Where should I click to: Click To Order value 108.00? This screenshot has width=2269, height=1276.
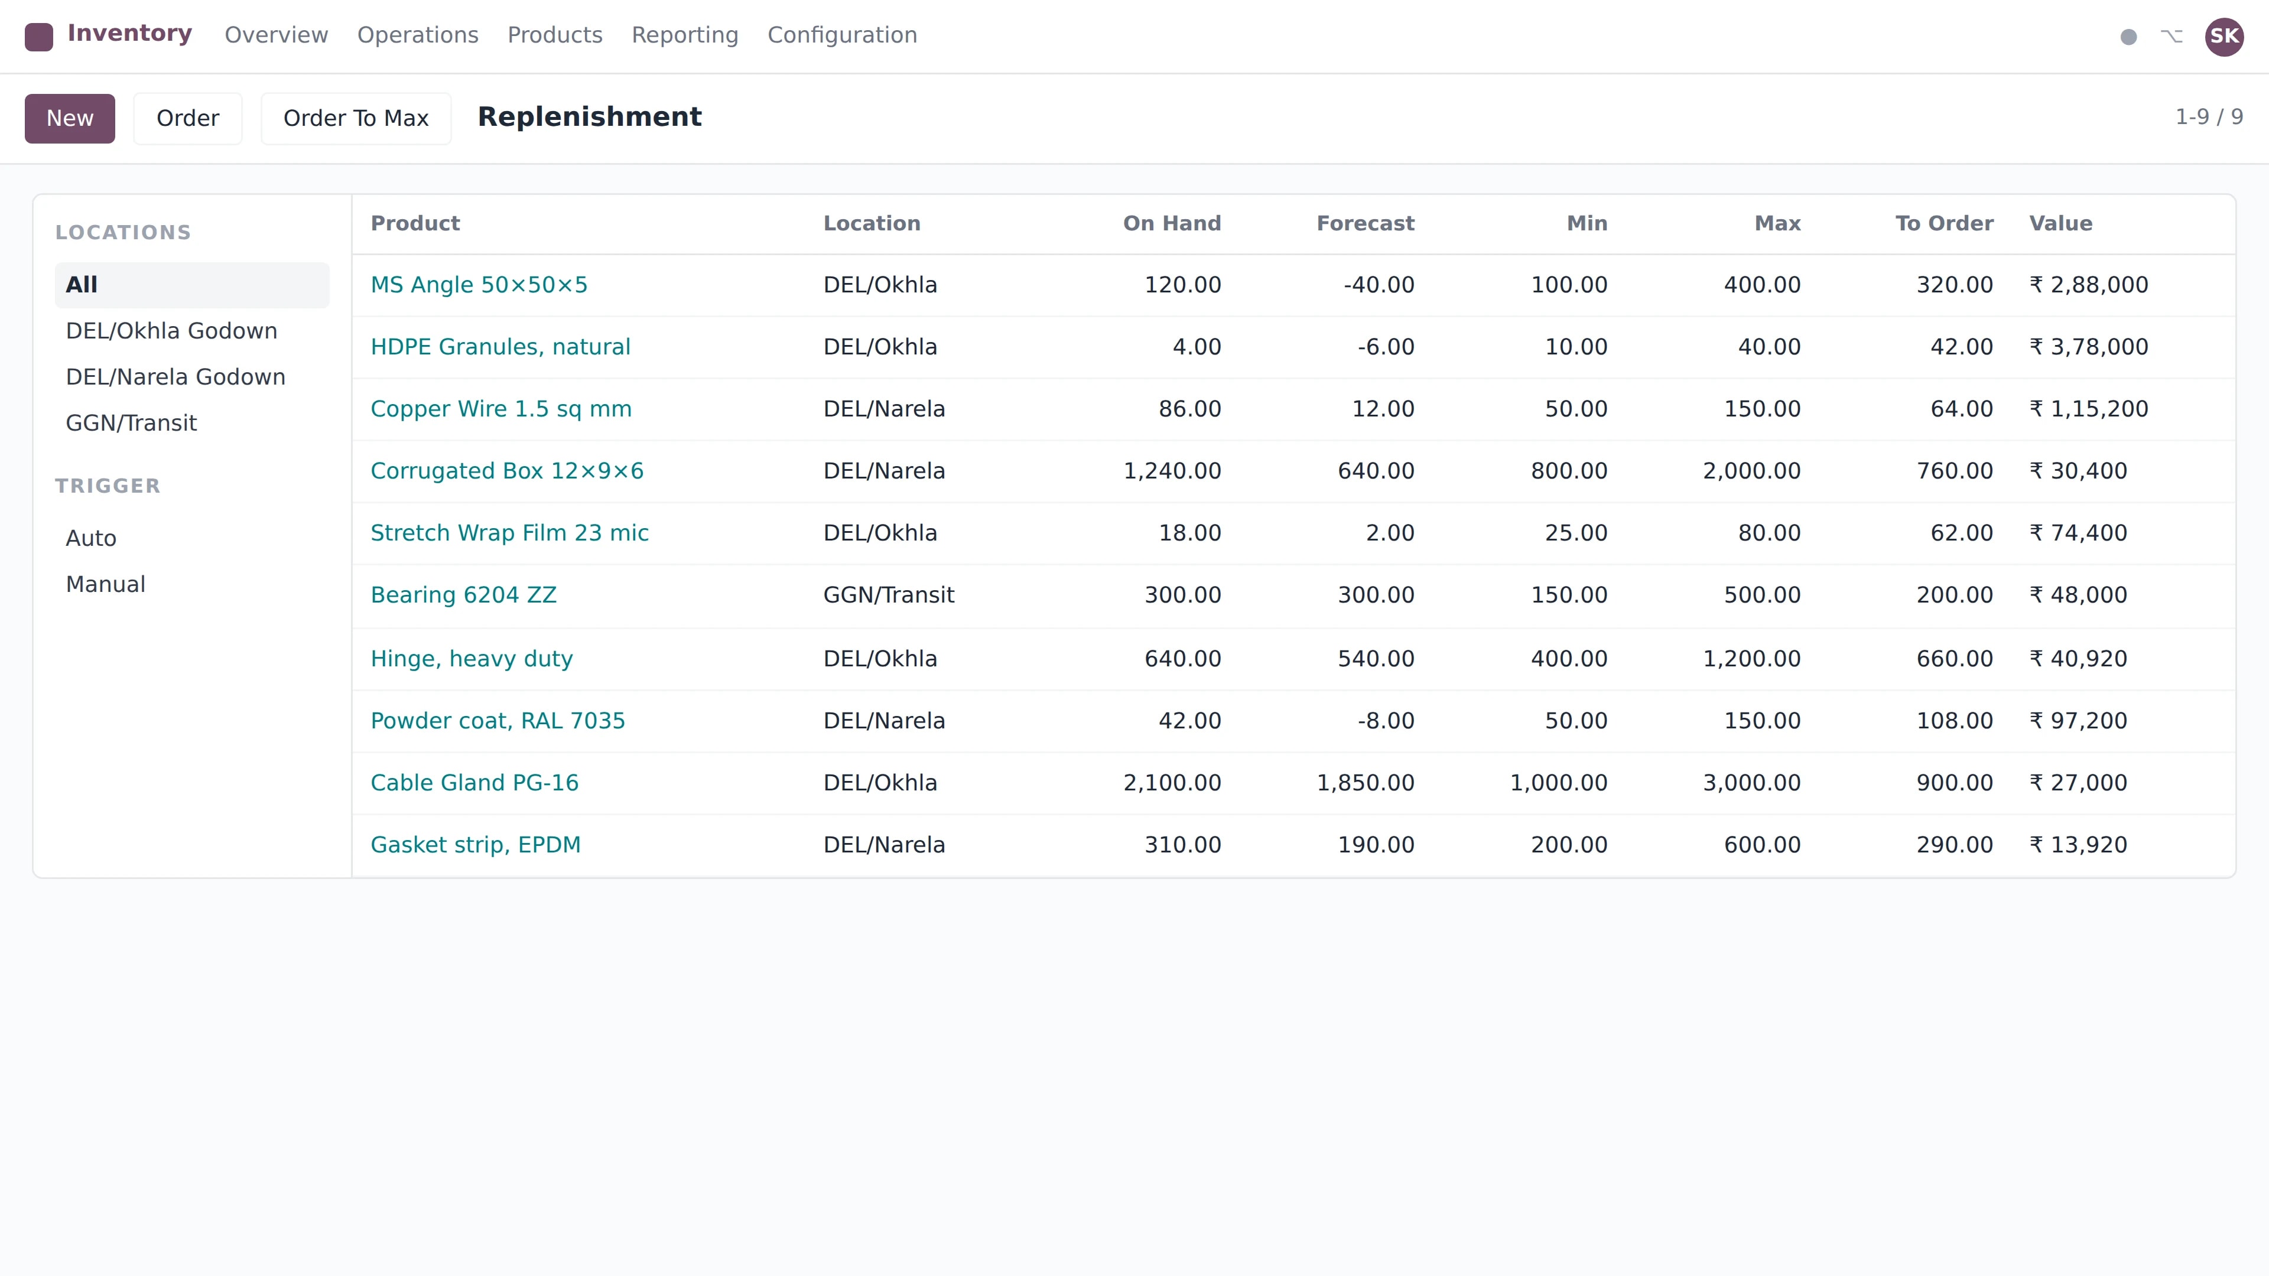point(1955,721)
